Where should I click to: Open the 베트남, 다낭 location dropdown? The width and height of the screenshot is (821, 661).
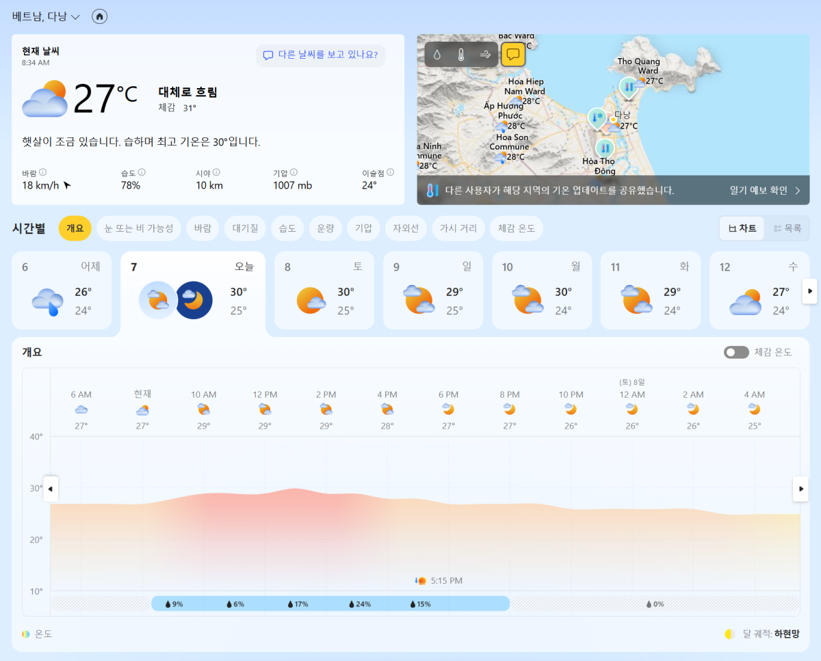[47, 16]
